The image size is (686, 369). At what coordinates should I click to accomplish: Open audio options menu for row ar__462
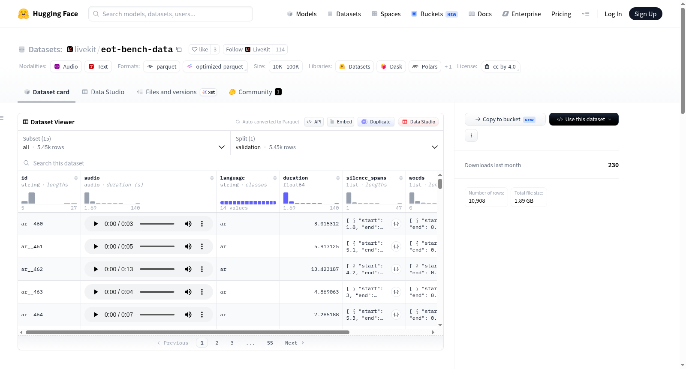[202, 269]
